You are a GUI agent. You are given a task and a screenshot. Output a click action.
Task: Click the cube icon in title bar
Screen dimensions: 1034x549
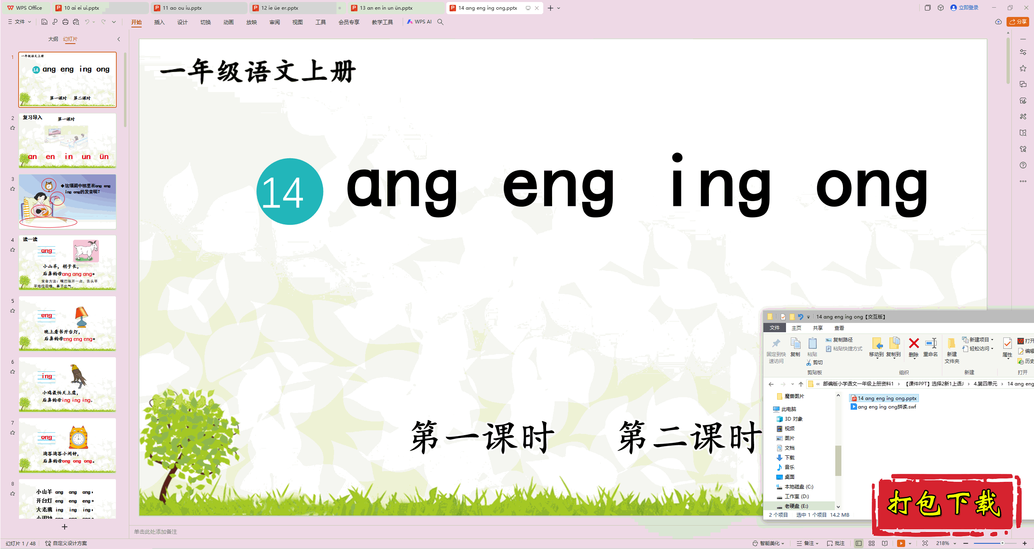[x=941, y=8]
